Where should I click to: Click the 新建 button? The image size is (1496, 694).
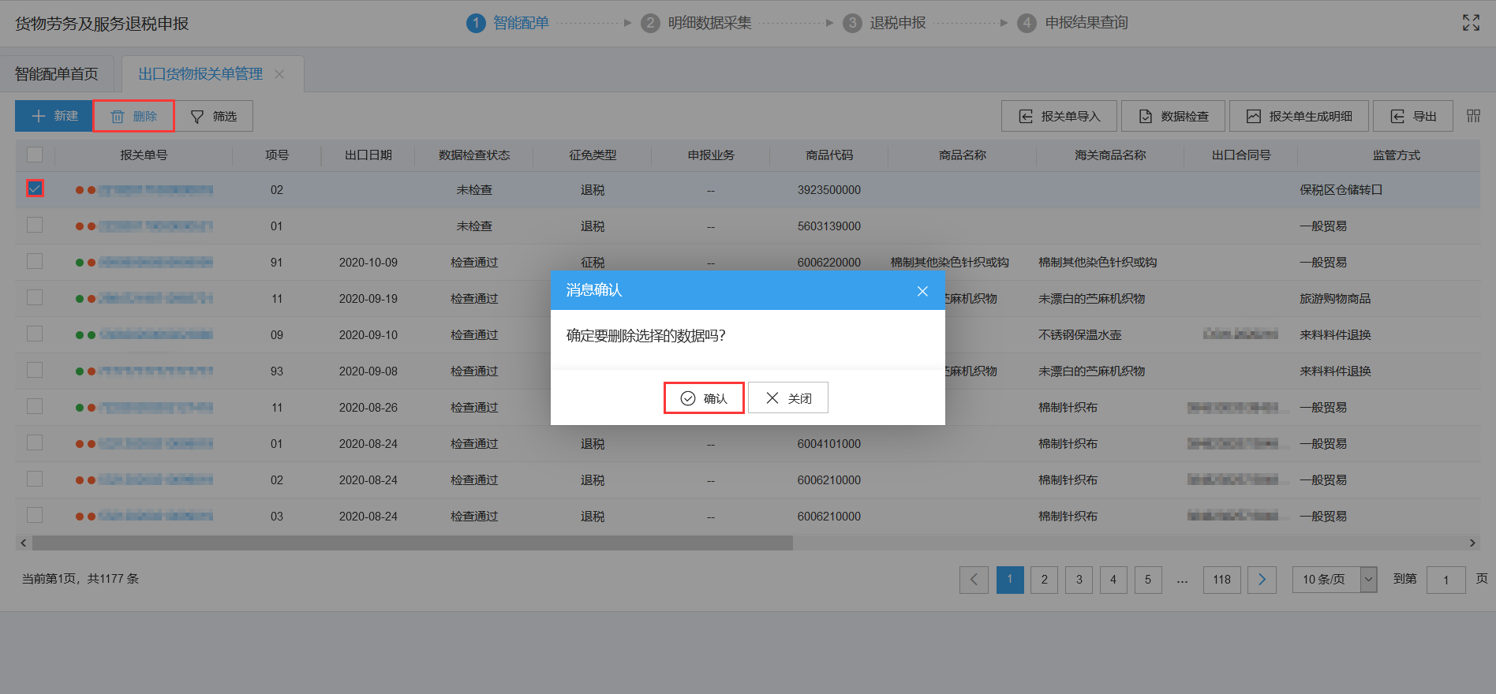pyautogui.click(x=54, y=116)
